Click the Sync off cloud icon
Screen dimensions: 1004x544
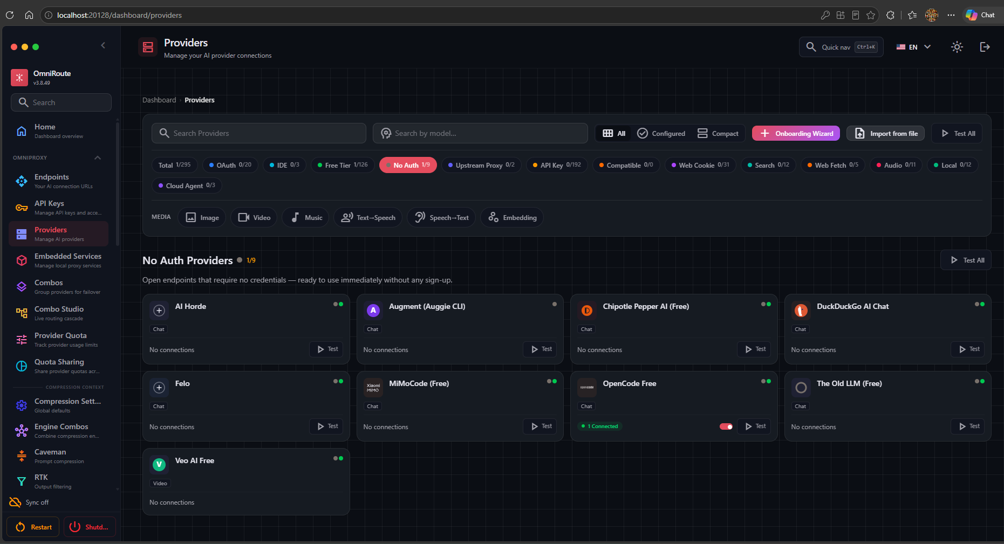point(15,502)
